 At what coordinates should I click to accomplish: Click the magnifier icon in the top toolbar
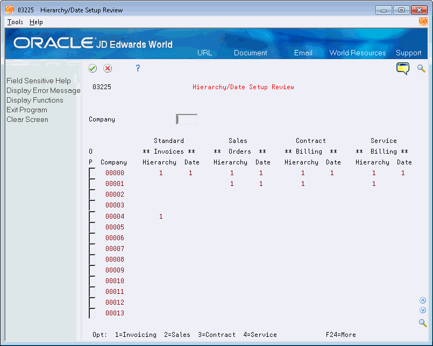pyautogui.click(x=421, y=68)
